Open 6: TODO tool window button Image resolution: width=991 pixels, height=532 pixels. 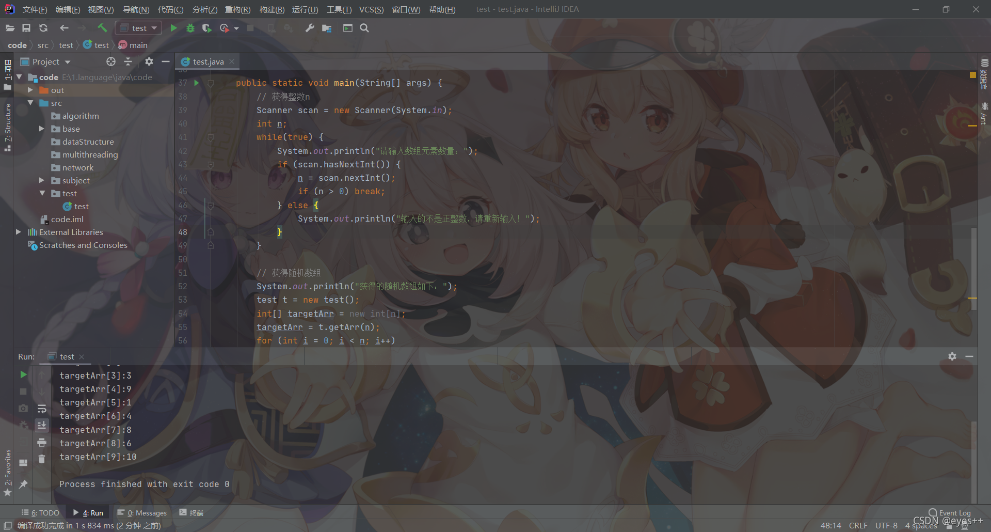[41, 513]
